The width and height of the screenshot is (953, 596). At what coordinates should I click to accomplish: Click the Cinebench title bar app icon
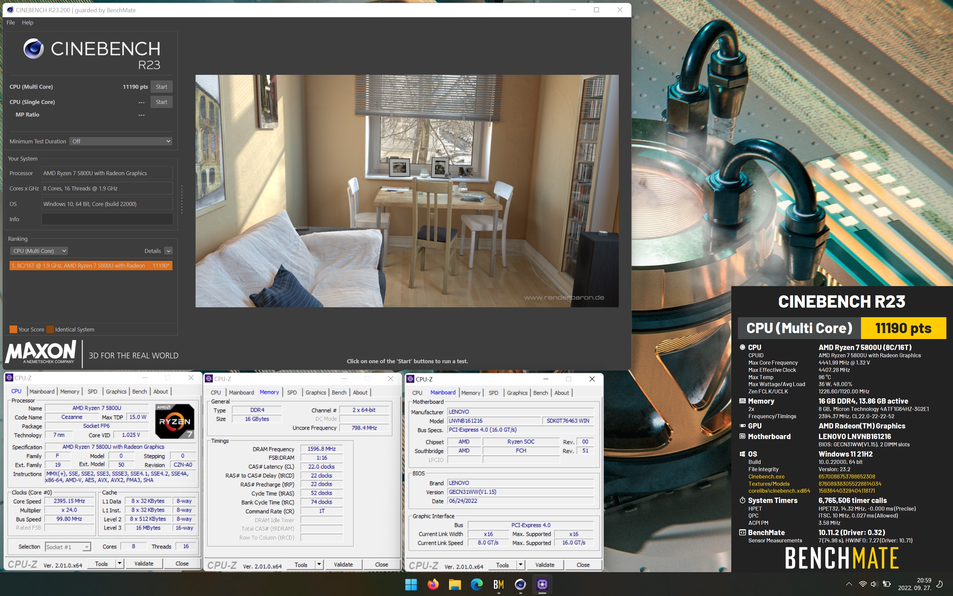pos(10,10)
